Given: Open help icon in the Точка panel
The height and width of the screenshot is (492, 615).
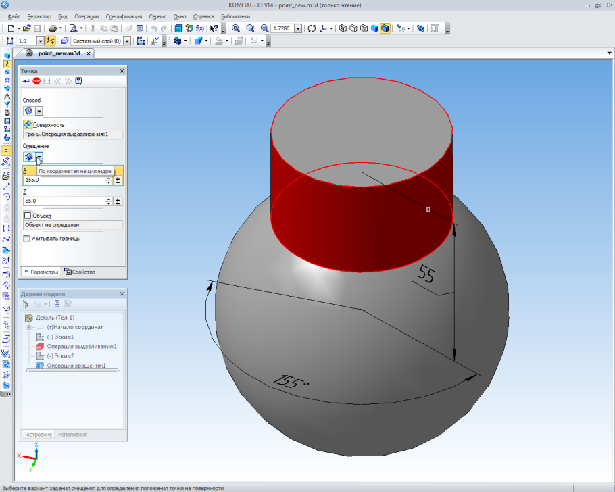Looking at the screenshot, I should pyautogui.click(x=78, y=81).
